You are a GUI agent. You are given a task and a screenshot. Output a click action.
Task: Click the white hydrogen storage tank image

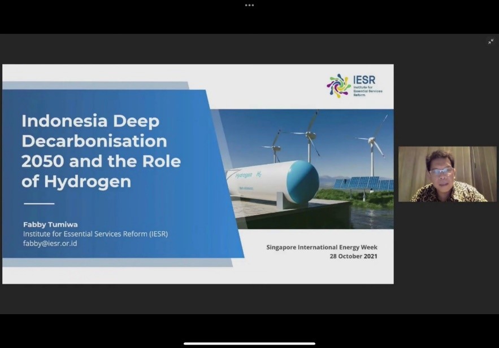point(266,182)
